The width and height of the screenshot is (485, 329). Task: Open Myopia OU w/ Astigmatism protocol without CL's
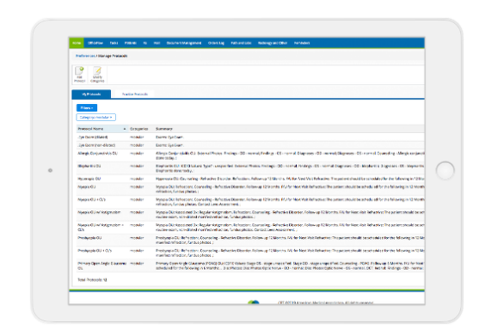(99, 212)
